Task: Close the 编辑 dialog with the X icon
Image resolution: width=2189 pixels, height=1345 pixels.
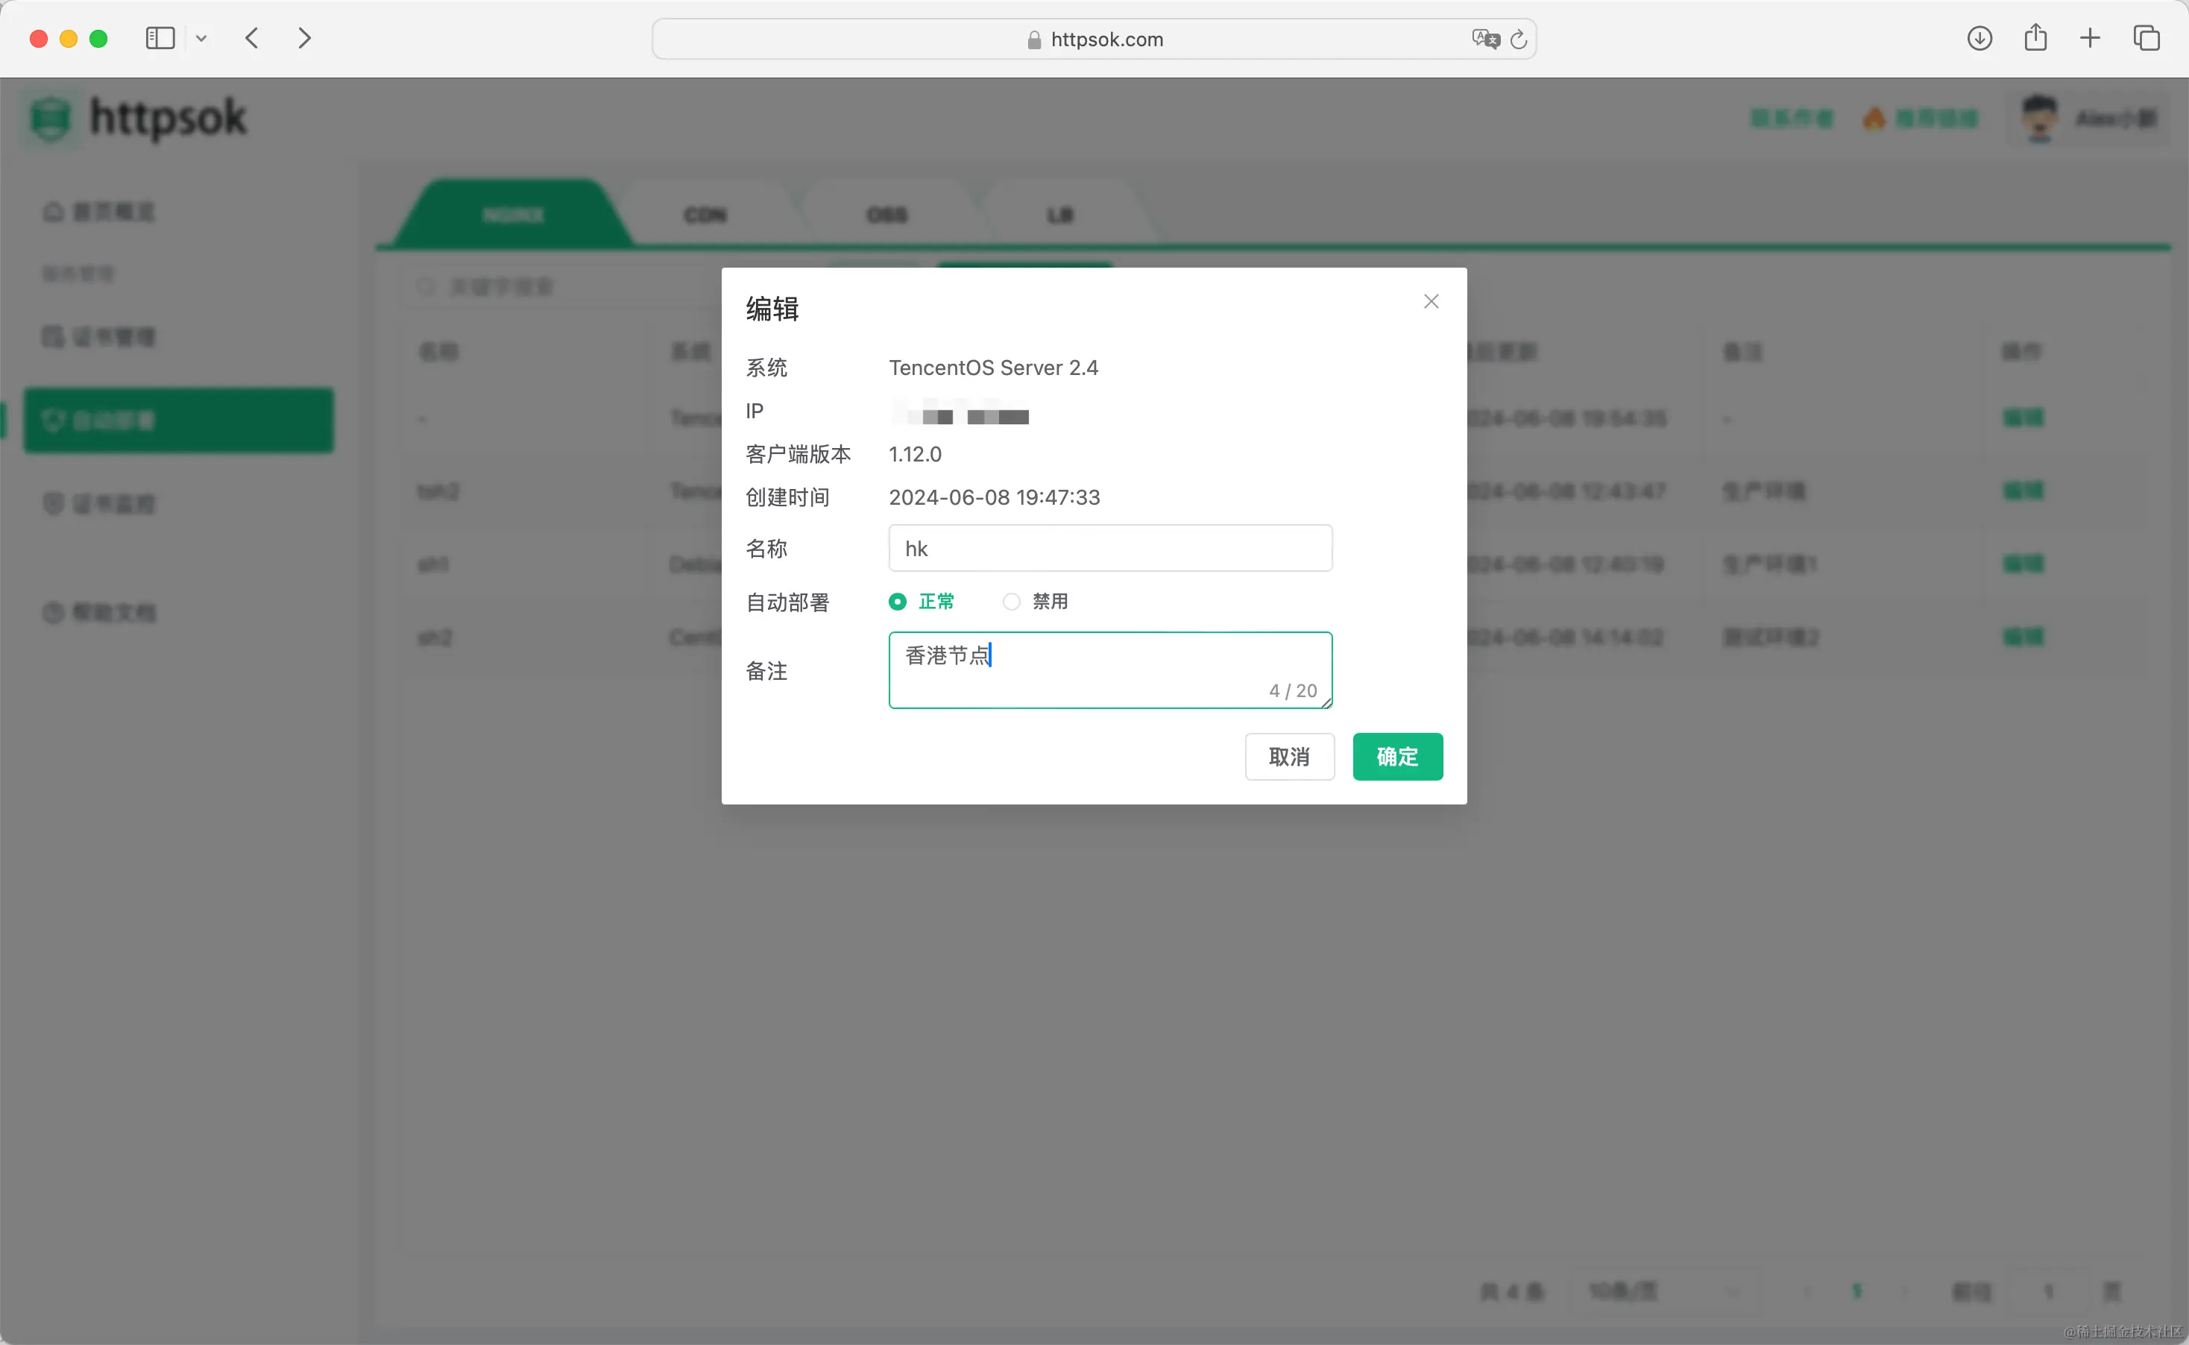Action: (1430, 301)
